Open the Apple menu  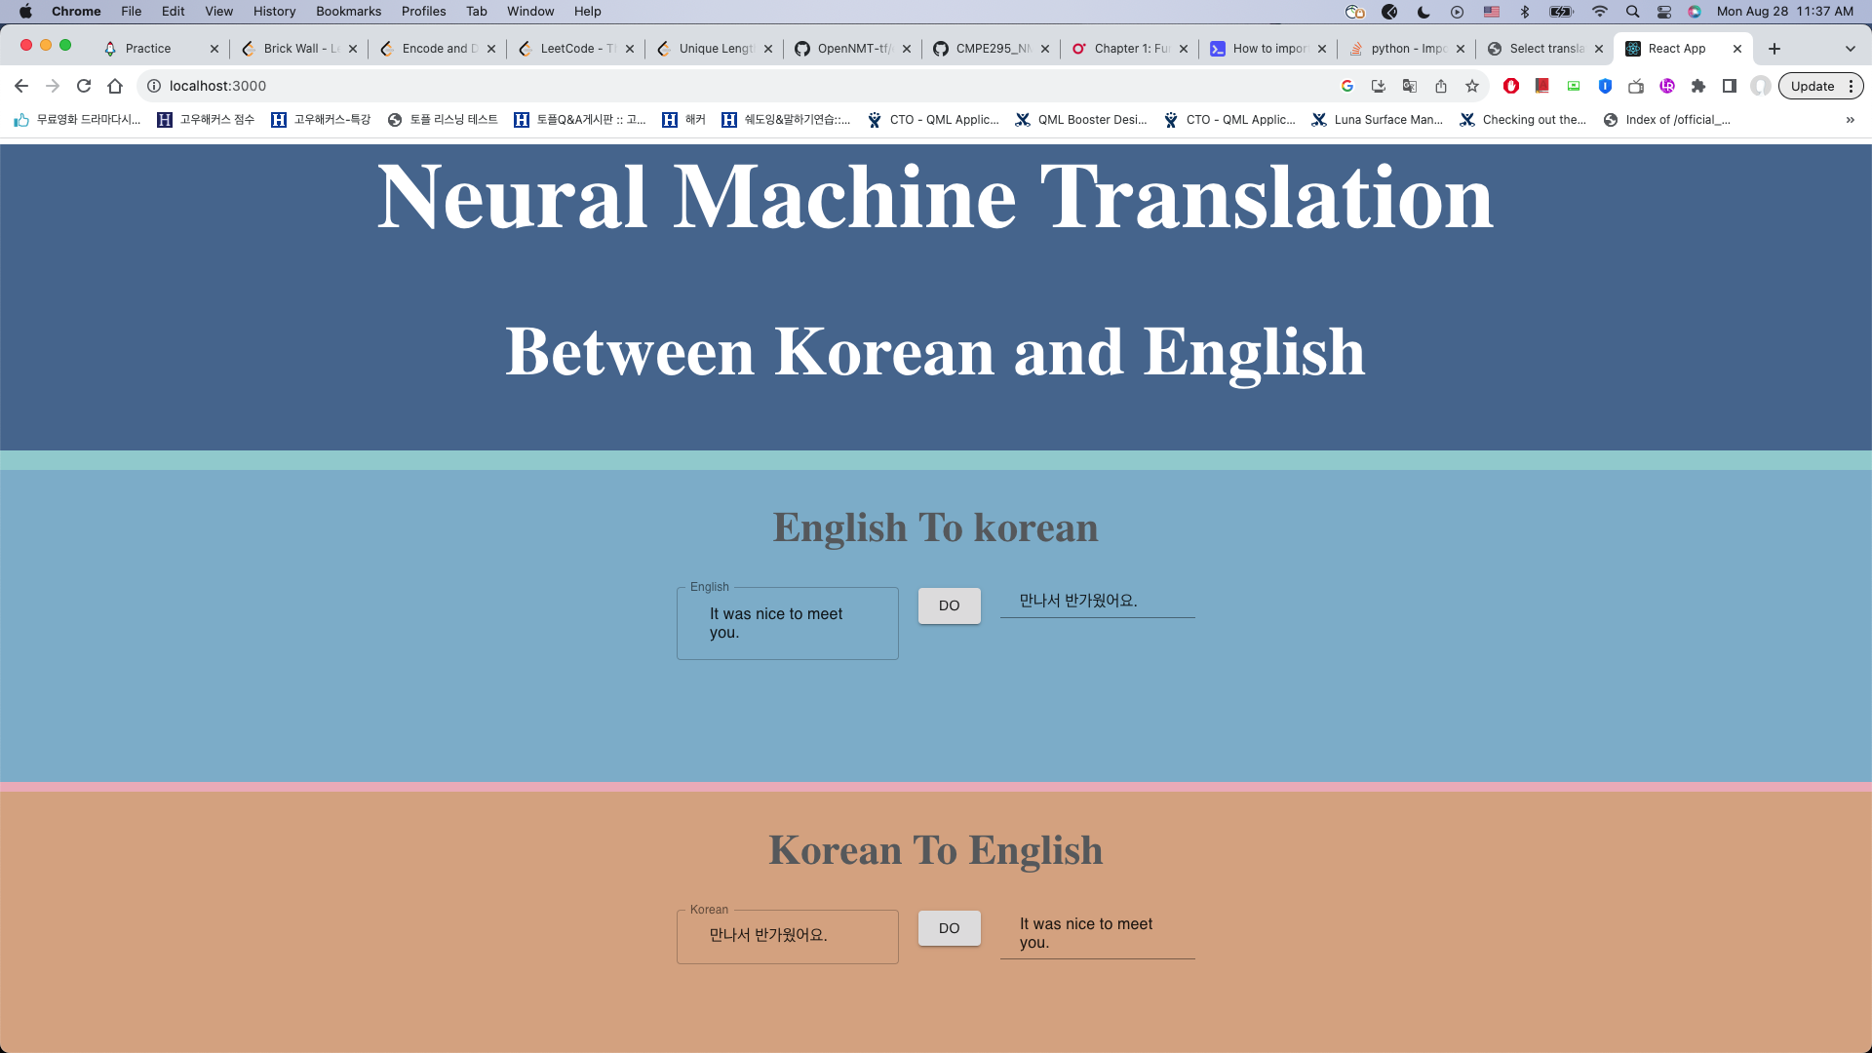tap(25, 11)
